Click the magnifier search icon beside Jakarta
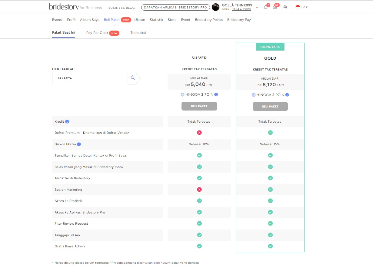373x271 pixels. pyautogui.click(x=133, y=78)
